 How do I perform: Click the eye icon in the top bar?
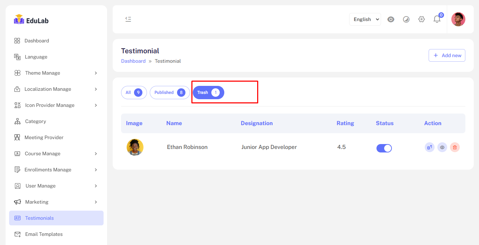click(x=391, y=19)
